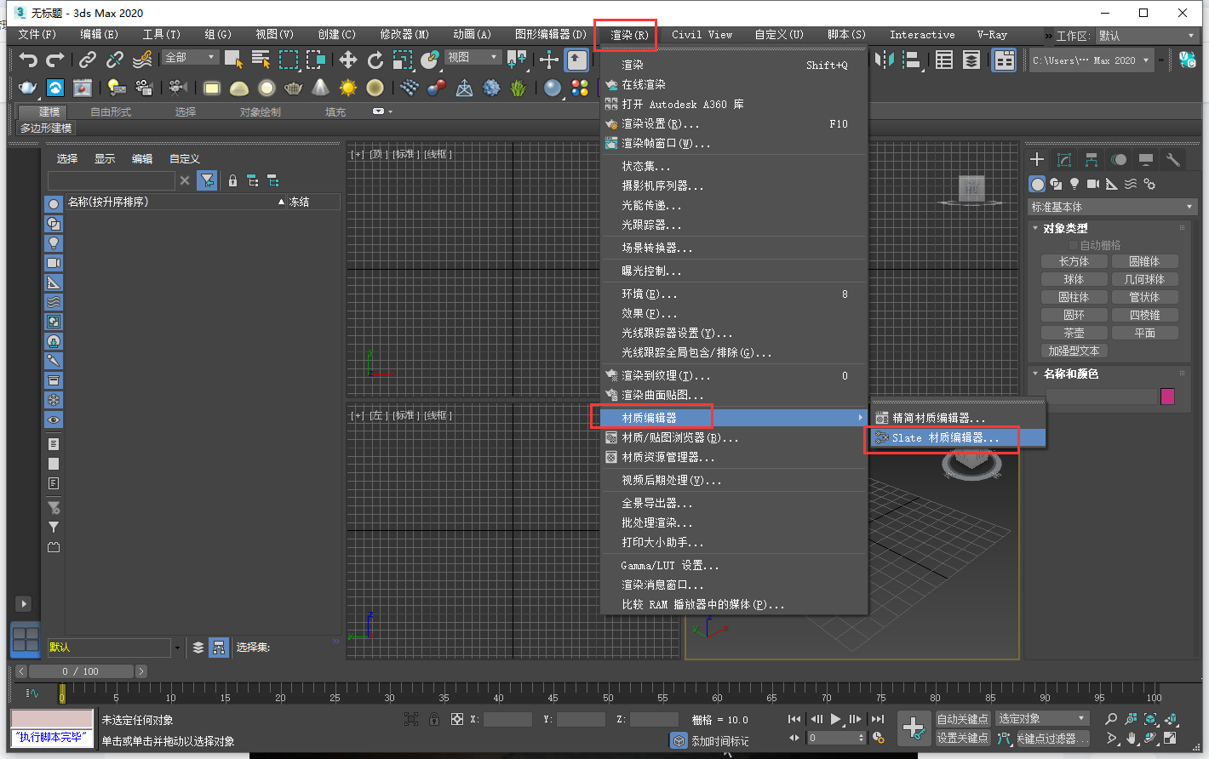Select the Select and Move tool
Image resolution: width=1209 pixels, height=759 pixels.
[347, 60]
